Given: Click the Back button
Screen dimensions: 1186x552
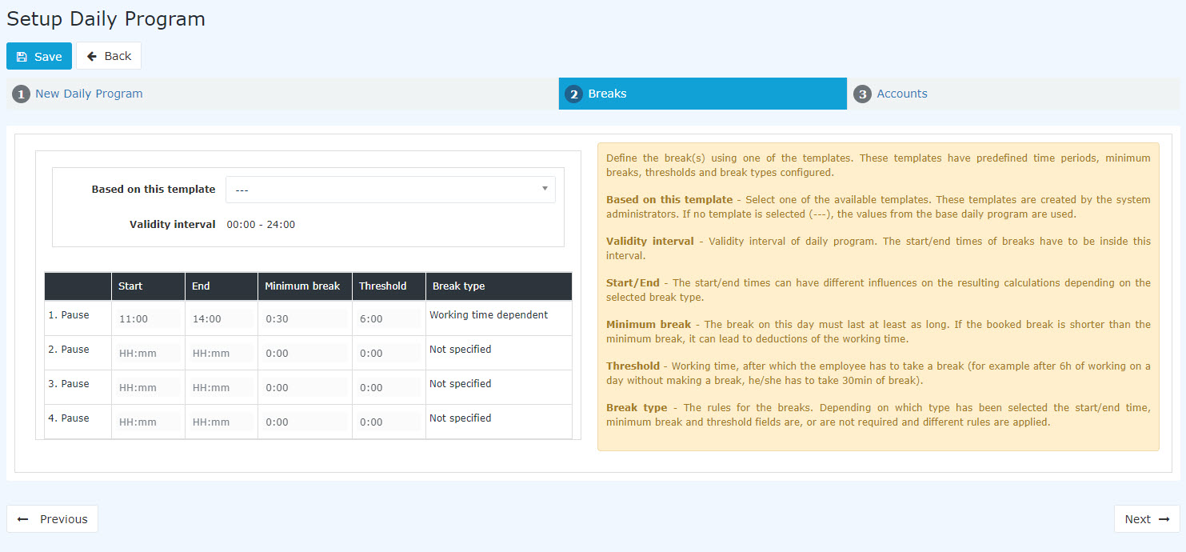Looking at the screenshot, I should (x=109, y=56).
